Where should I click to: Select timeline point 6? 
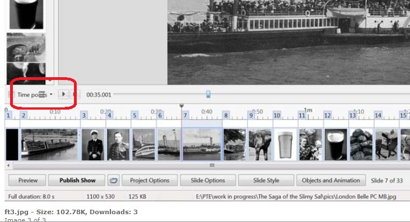click(160, 115)
